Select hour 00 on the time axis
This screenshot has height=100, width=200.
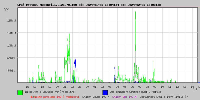(87, 86)
